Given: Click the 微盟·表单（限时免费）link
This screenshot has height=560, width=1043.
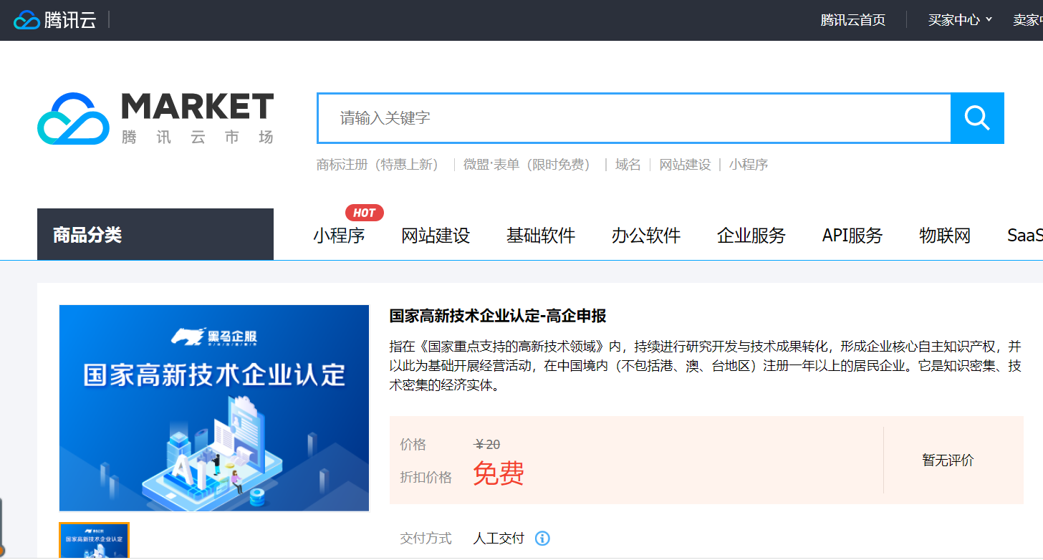Looking at the screenshot, I should click(x=528, y=164).
